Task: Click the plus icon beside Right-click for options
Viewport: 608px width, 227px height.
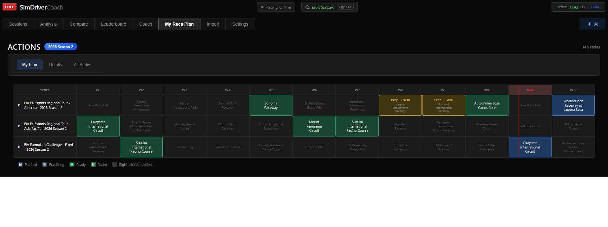Action: (x=115, y=164)
